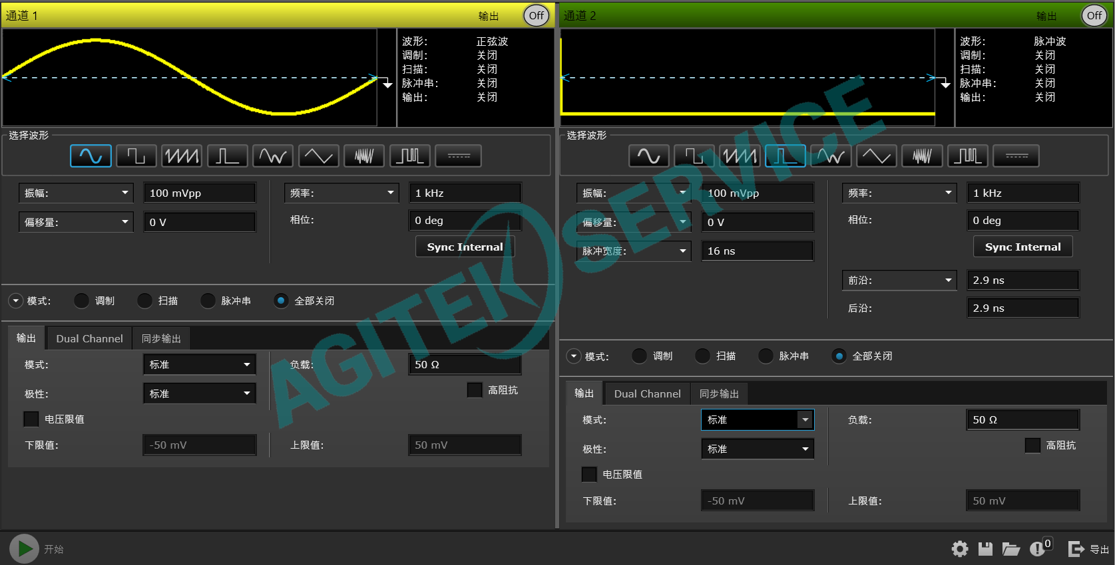The image size is (1115, 565).
Task: Enable 高阻抗 checkbox in Channel 1
Action: pyautogui.click(x=475, y=390)
